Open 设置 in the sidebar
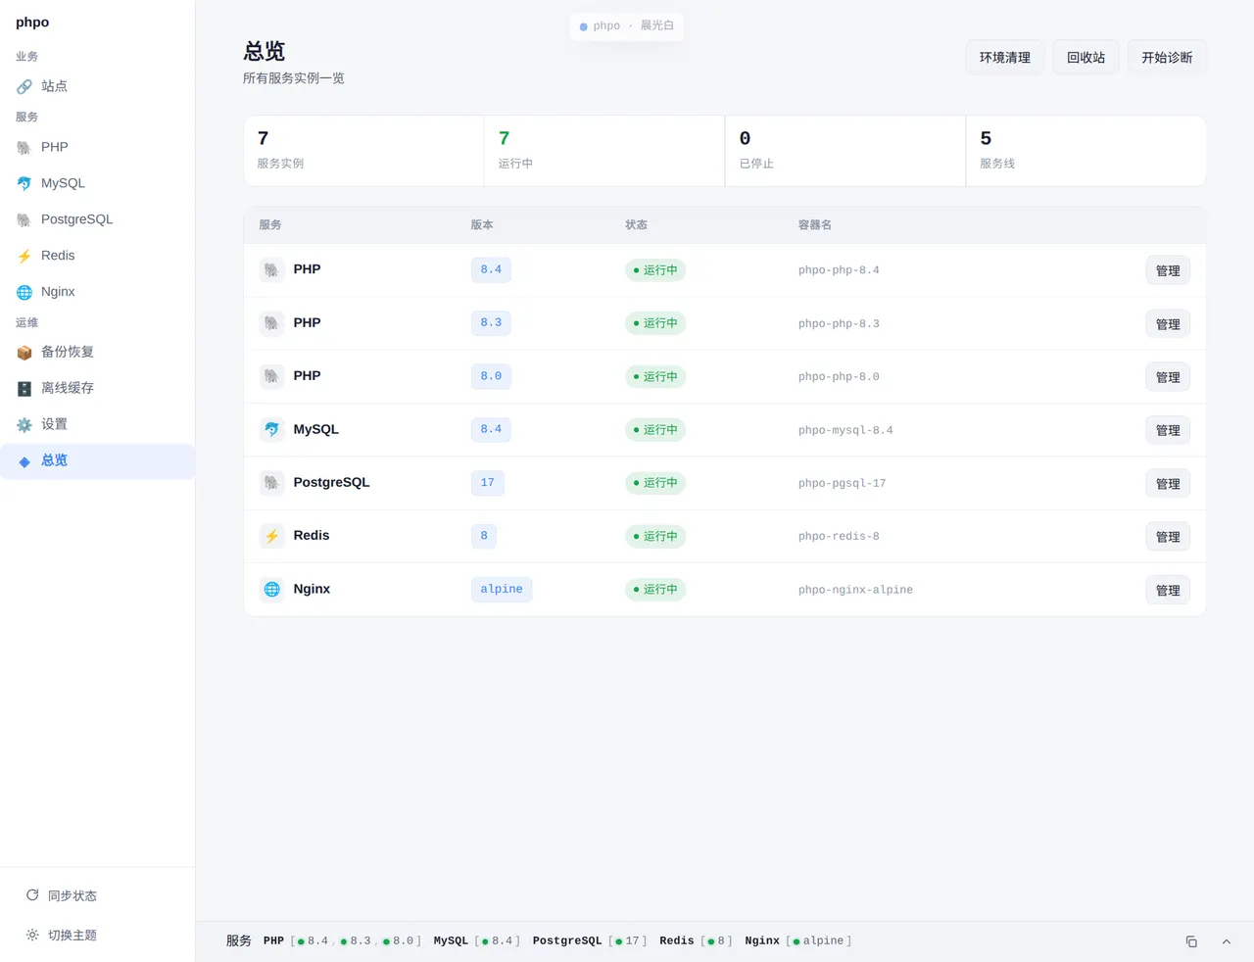Screen dimensions: 1254x962 click(98, 424)
